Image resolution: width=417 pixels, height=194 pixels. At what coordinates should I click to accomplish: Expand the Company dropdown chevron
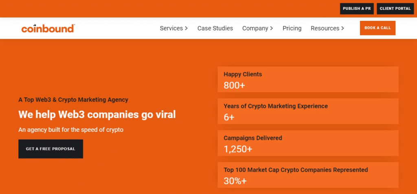pos(272,28)
